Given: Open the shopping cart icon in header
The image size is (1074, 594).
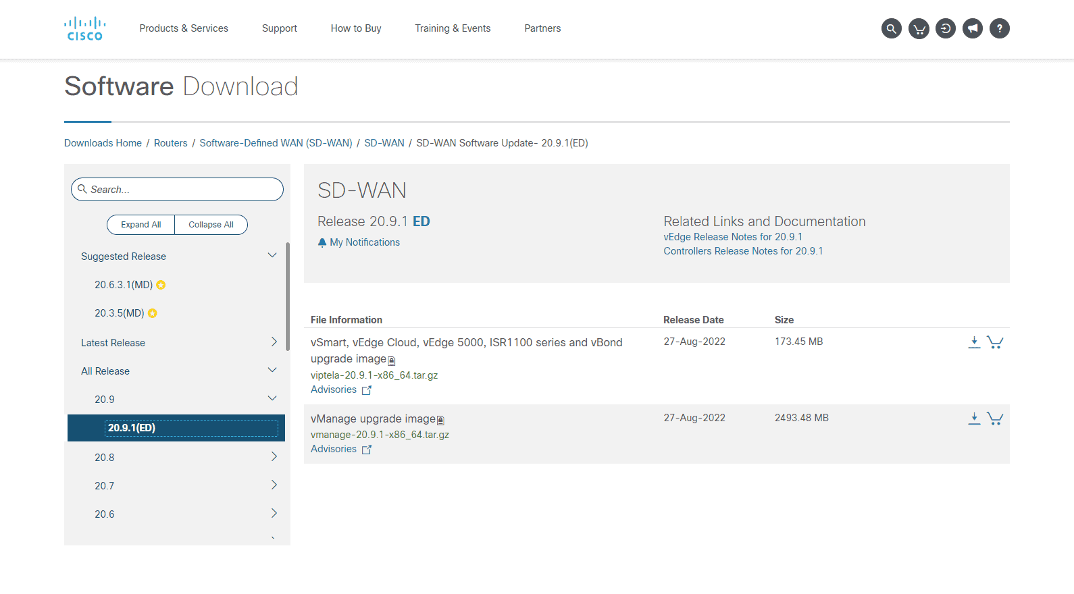Looking at the screenshot, I should click(919, 28).
